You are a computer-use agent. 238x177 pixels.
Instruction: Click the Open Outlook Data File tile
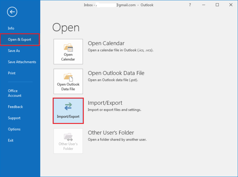point(68,81)
